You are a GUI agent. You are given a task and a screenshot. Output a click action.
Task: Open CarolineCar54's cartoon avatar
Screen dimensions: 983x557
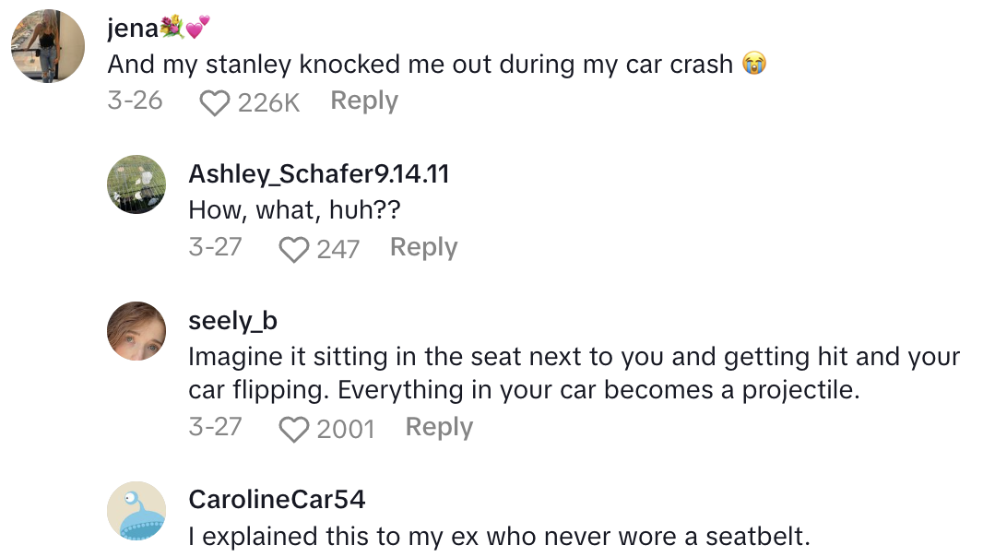[137, 511]
